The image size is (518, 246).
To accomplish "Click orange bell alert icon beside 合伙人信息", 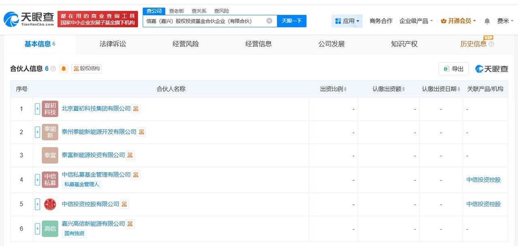I will pyautogui.click(x=64, y=69).
